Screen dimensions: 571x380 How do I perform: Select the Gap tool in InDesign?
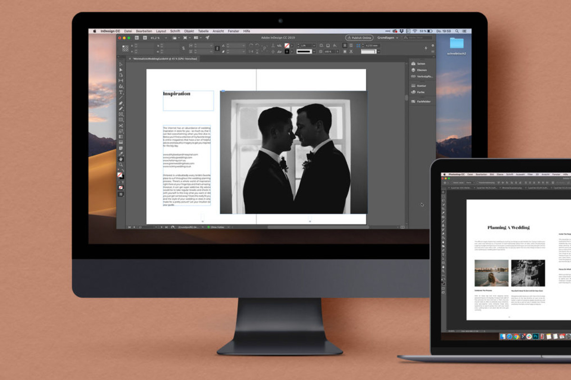pyautogui.click(x=121, y=80)
